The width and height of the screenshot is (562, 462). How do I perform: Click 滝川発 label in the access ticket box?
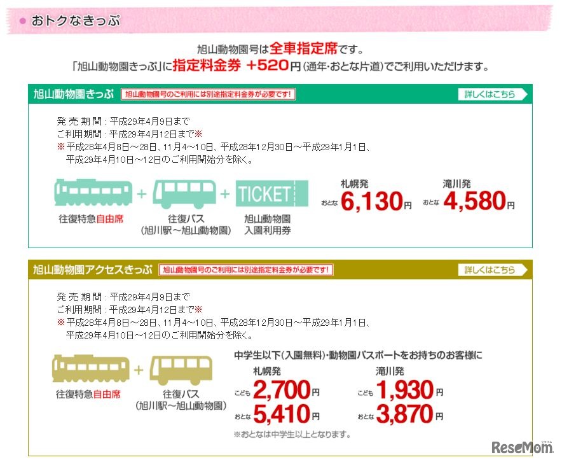[390, 371]
